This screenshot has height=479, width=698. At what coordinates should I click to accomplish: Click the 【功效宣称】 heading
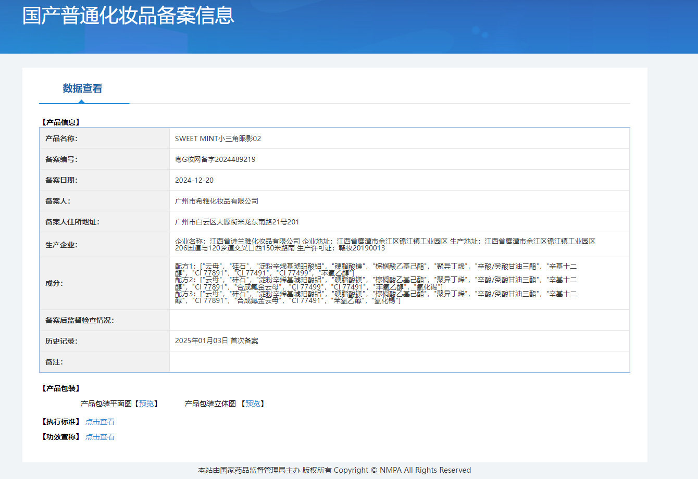point(60,437)
